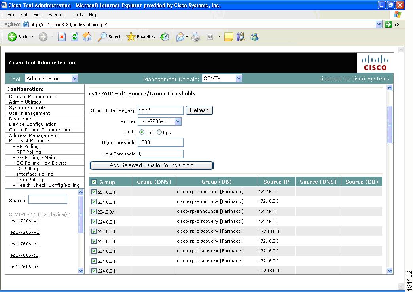Open the File menu
Screen dimensions: 413x292
[11, 15]
